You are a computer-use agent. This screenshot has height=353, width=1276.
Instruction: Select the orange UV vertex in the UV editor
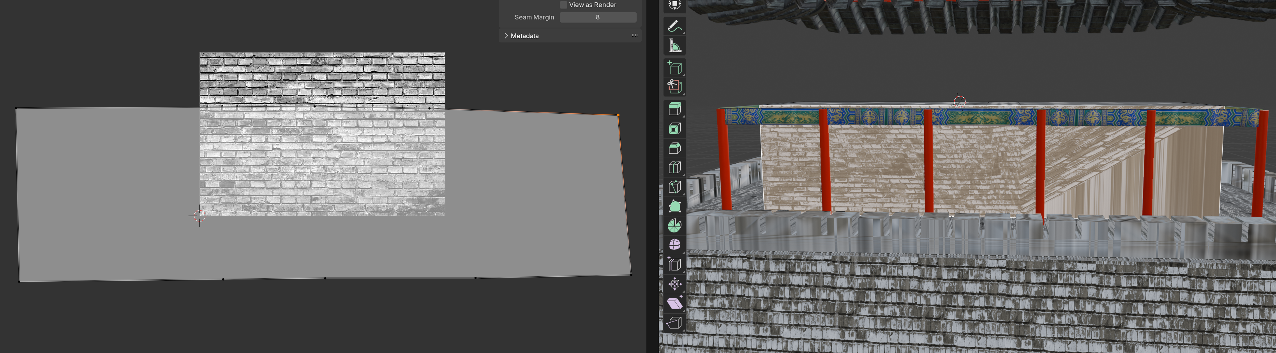619,115
